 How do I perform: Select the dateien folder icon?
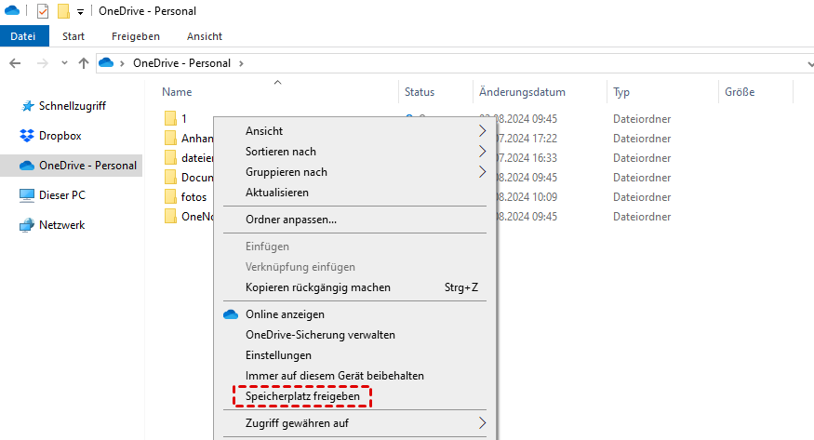click(170, 157)
